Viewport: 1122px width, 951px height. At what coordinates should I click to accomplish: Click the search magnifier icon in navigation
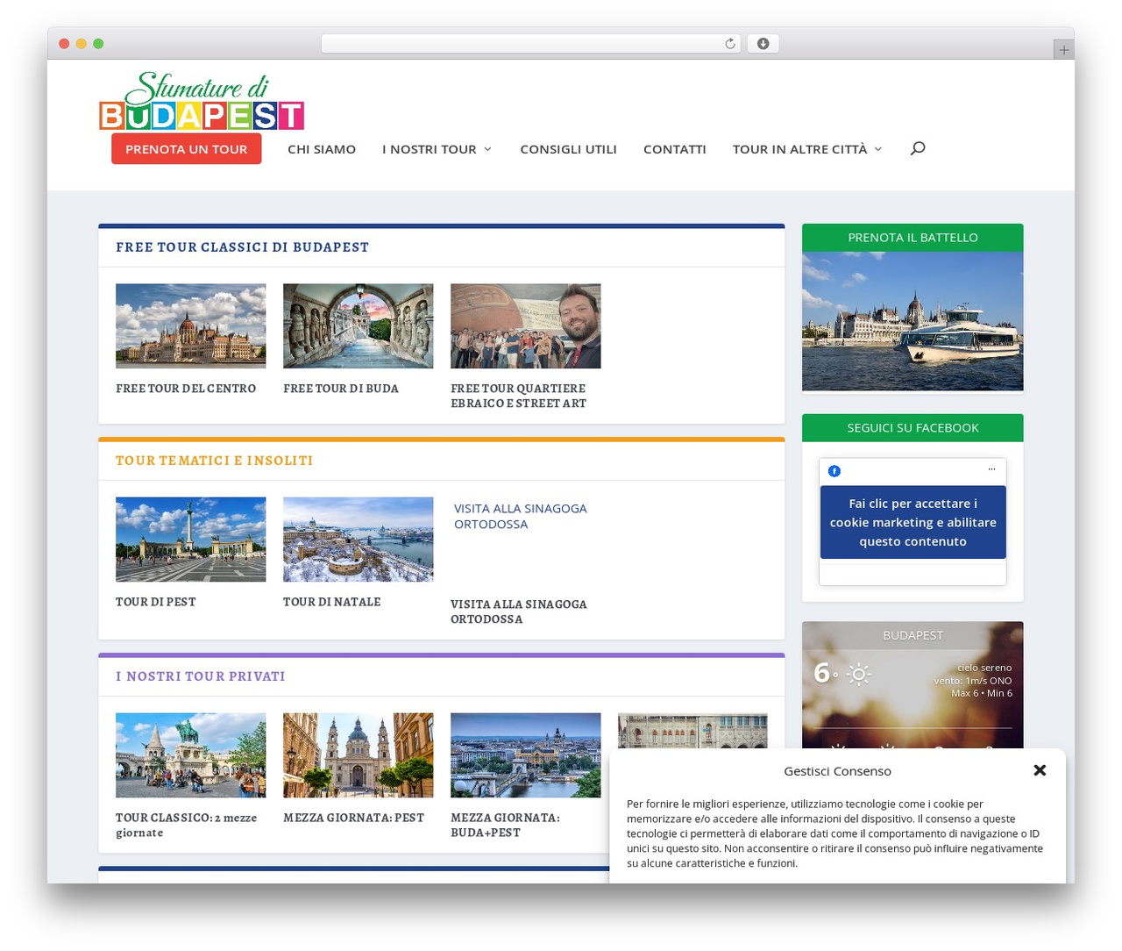(918, 148)
